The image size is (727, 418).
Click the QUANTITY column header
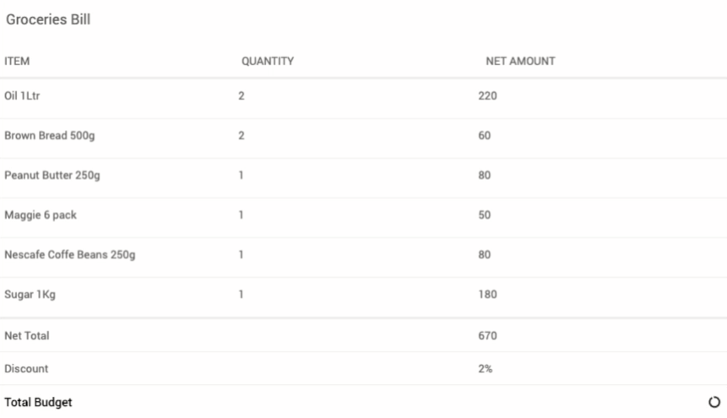[x=267, y=62]
